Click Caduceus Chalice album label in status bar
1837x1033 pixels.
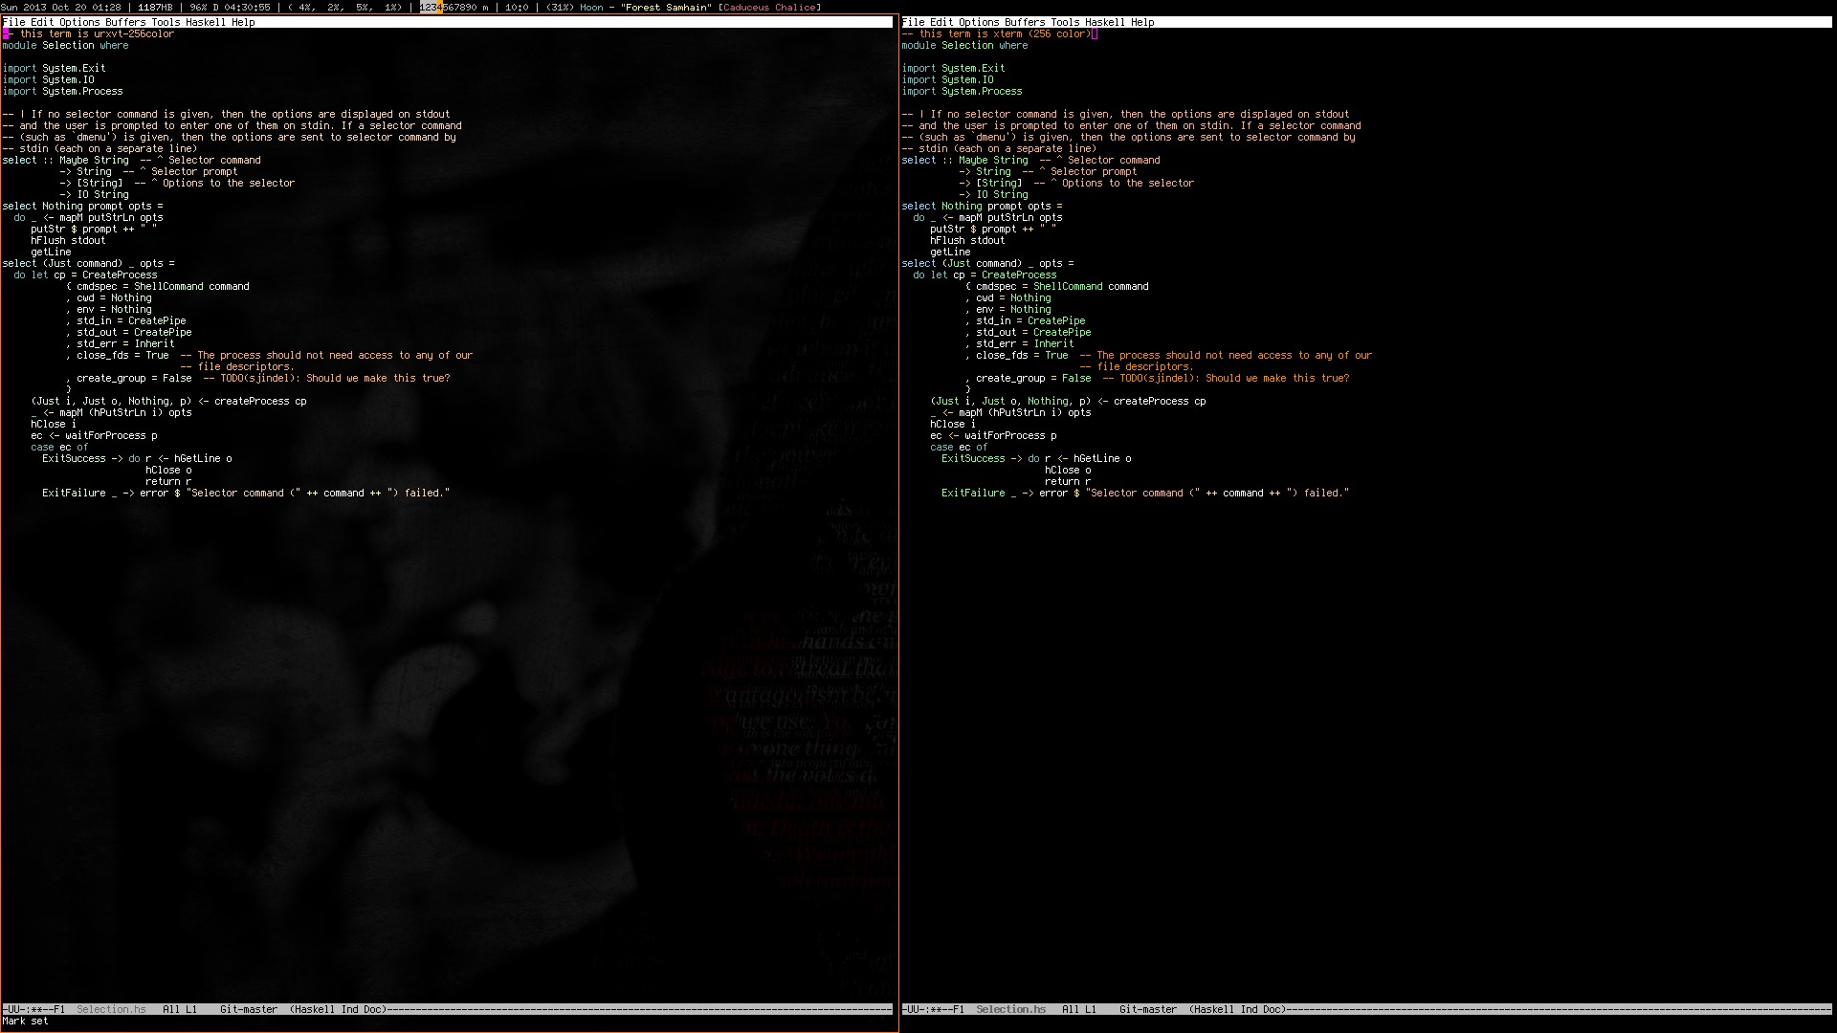click(769, 8)
